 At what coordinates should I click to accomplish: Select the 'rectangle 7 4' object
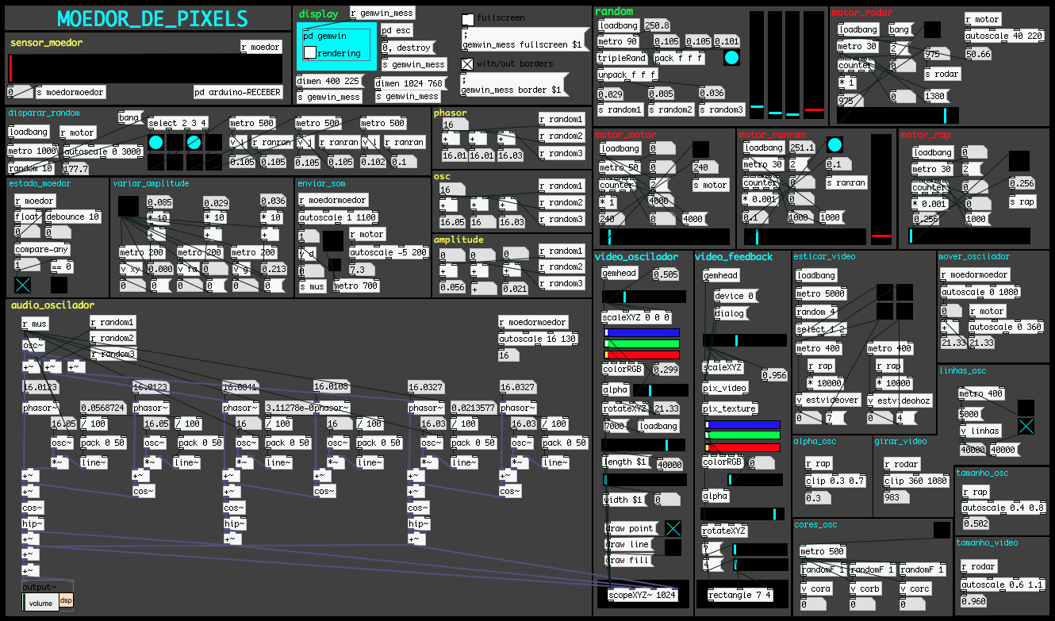[738, 594]
